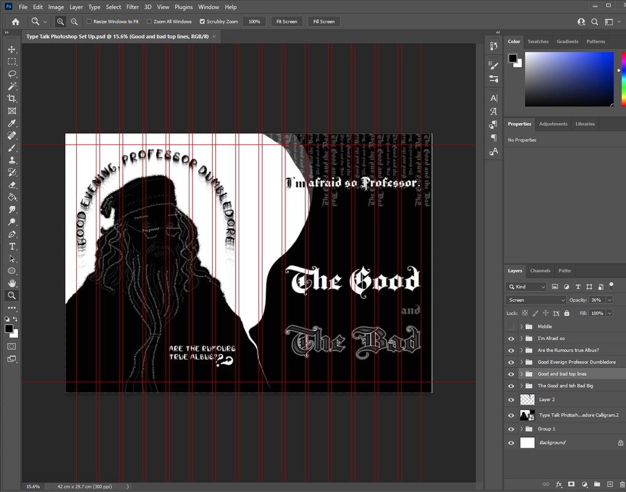Expand the Group 1 layer folder
Screen dimensions: 626x492
pos(521,429)
